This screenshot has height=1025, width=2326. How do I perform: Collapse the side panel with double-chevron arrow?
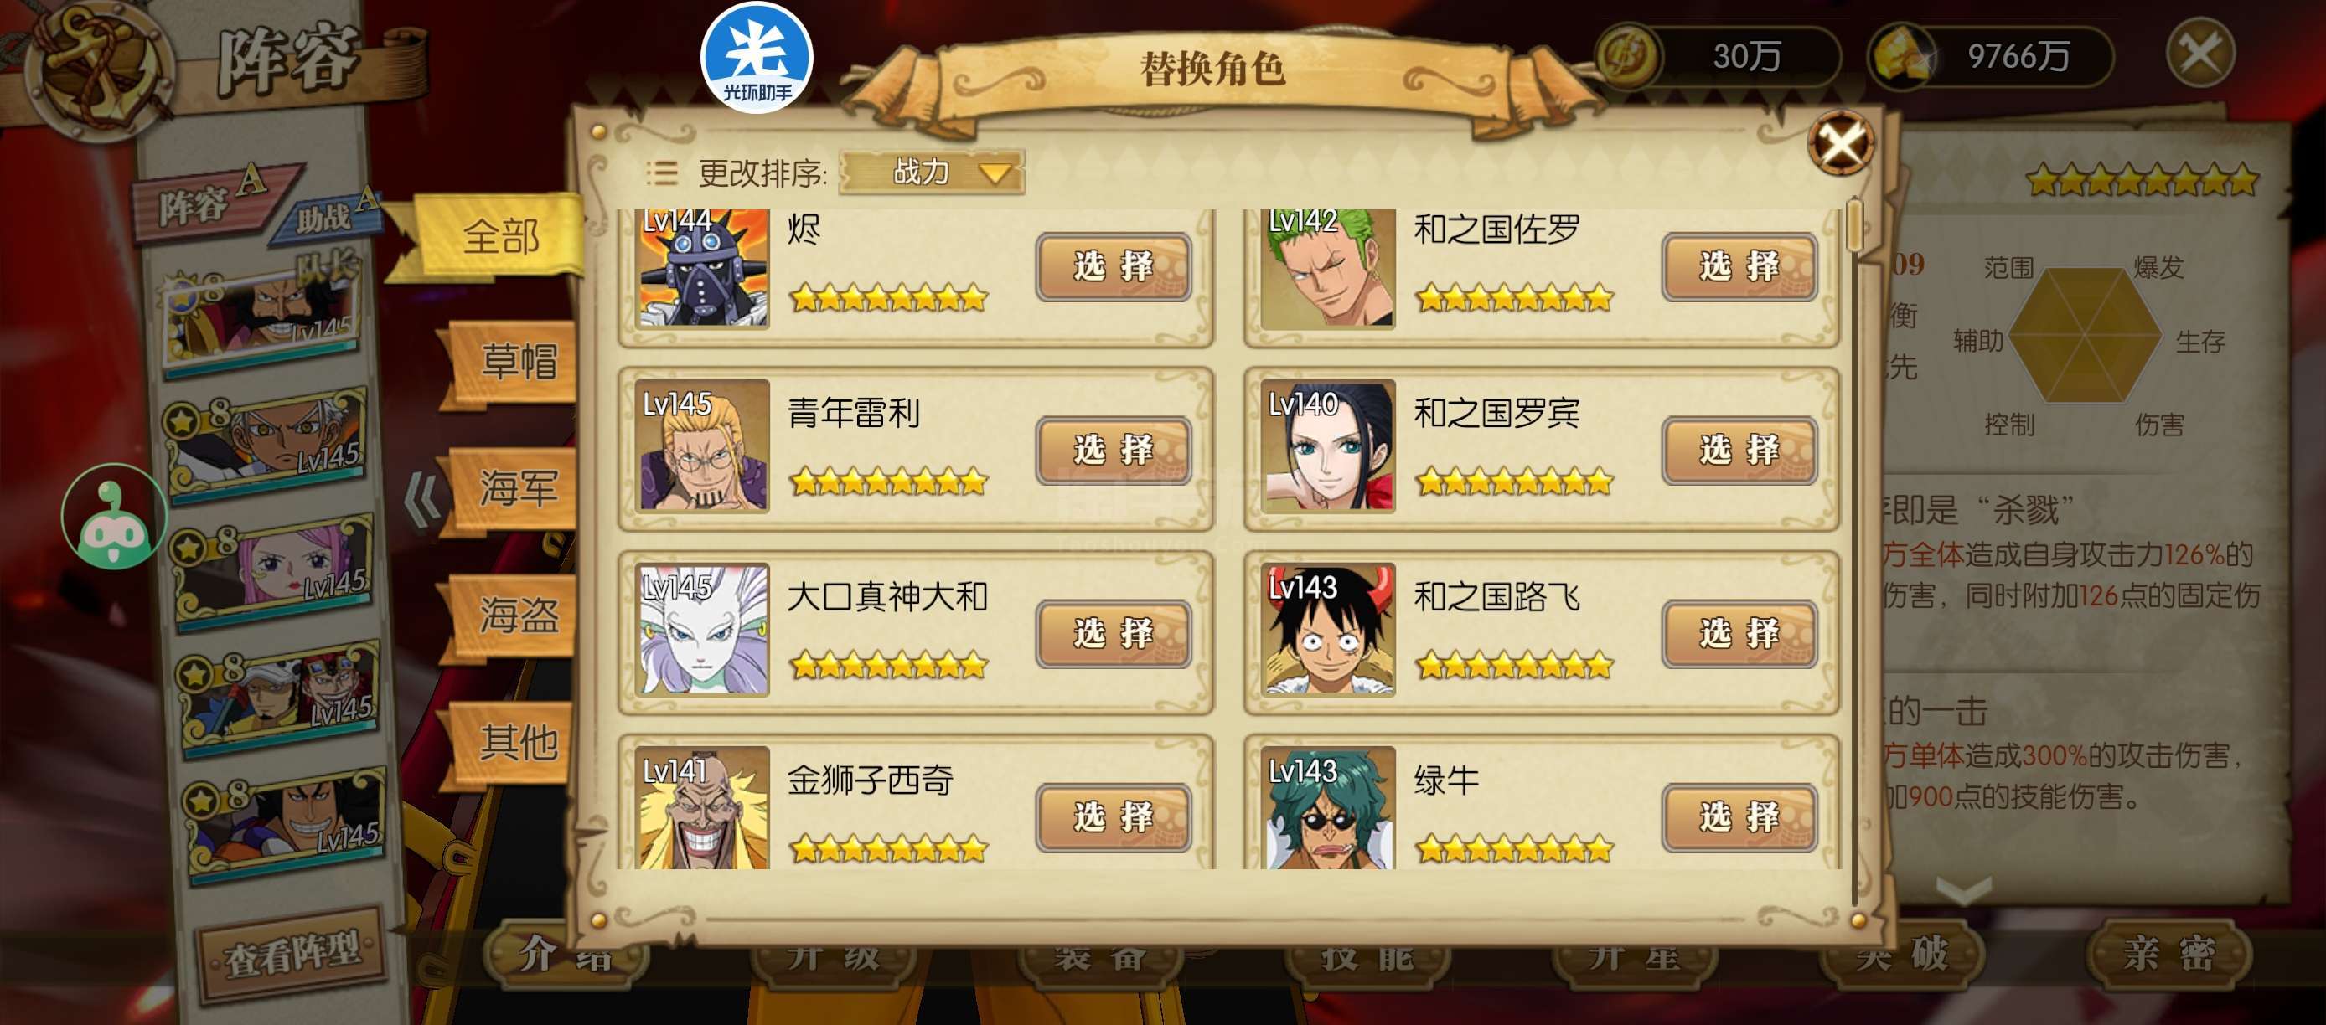[x=422, y=499]
